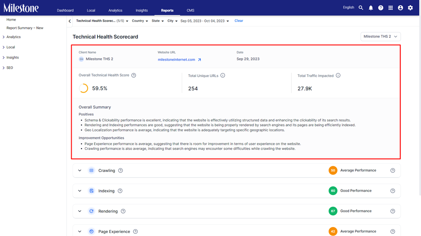Image resolution: width=421 pixels, height=236 pixels.
Task: Expand the Indexing section chevron
Action: [x=80, y=191]
